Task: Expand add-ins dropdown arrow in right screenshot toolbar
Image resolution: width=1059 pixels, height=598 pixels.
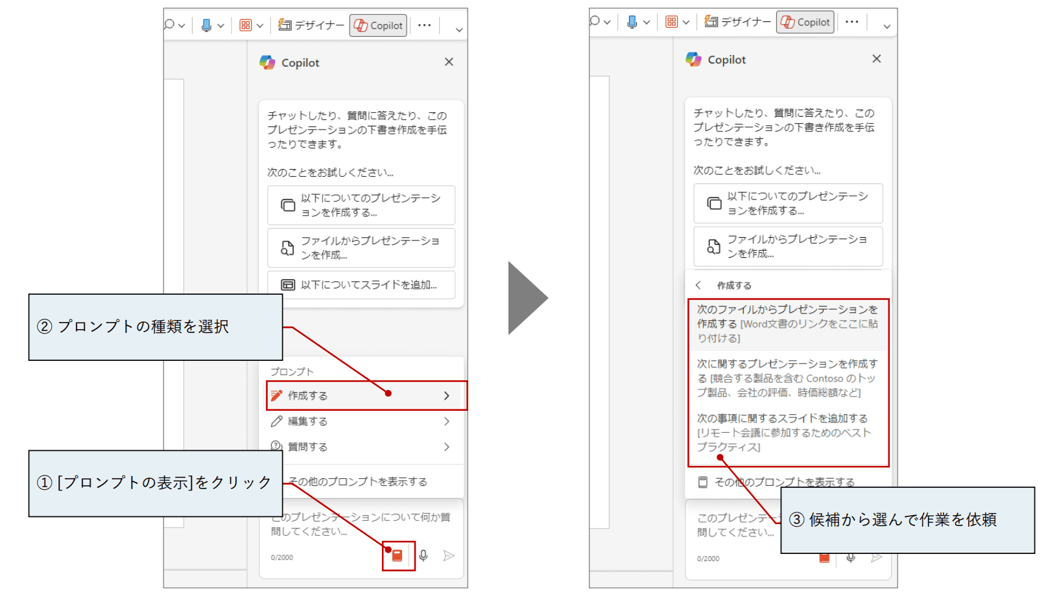Action: tap(686, 23)
